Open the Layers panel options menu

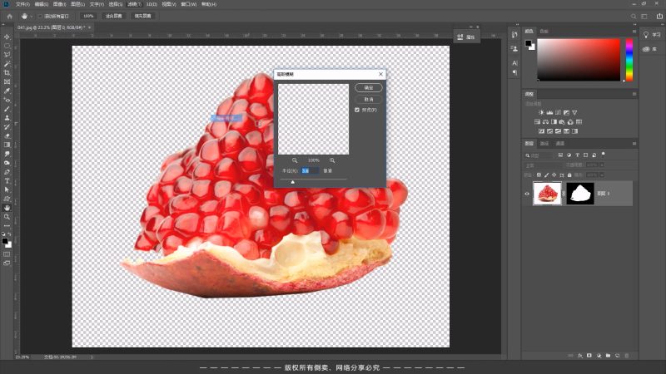click(635, 144)
